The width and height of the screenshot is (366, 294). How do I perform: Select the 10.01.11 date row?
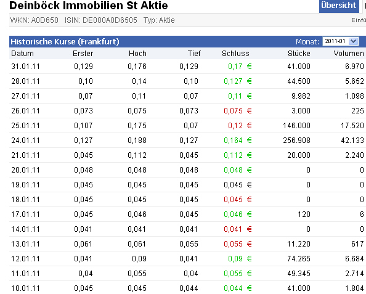pos(187,288)
